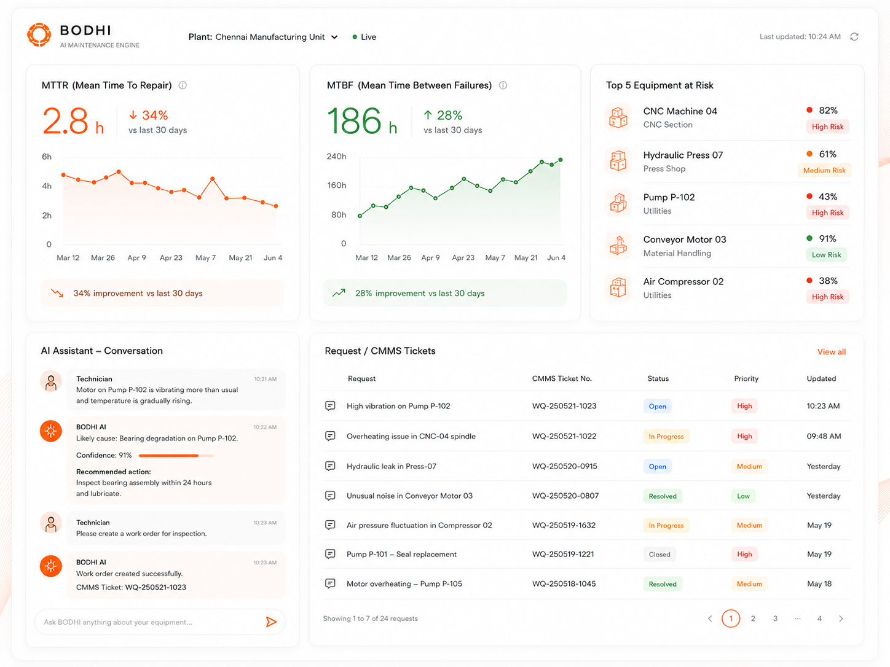Open chat icon for Compressor 02 ticket
The height and width of the screenshot is (667, 890).
point(330,525)
